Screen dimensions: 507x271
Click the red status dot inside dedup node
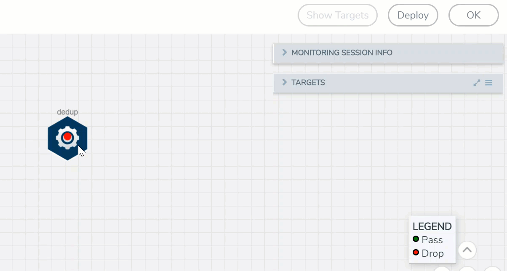(67, 137)
